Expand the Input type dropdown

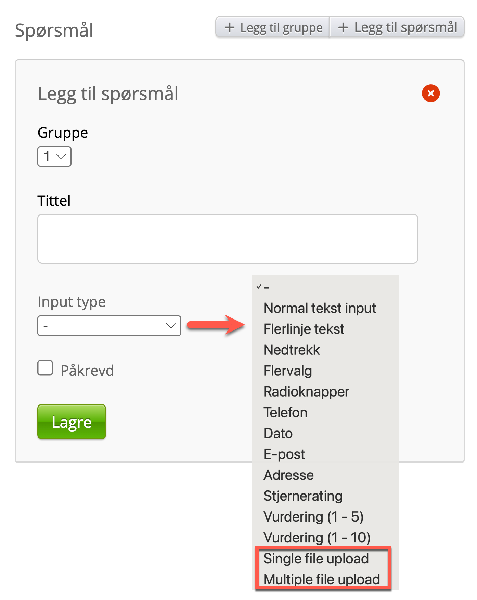point(109,326)
